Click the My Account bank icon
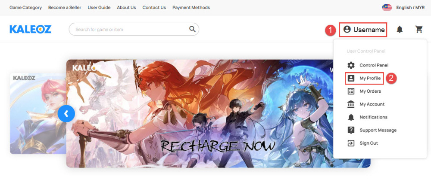The image size is (431, 185). (x=351, y=104)
